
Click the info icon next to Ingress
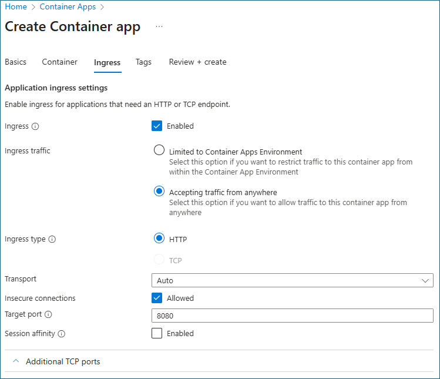[x=35, y=126]
